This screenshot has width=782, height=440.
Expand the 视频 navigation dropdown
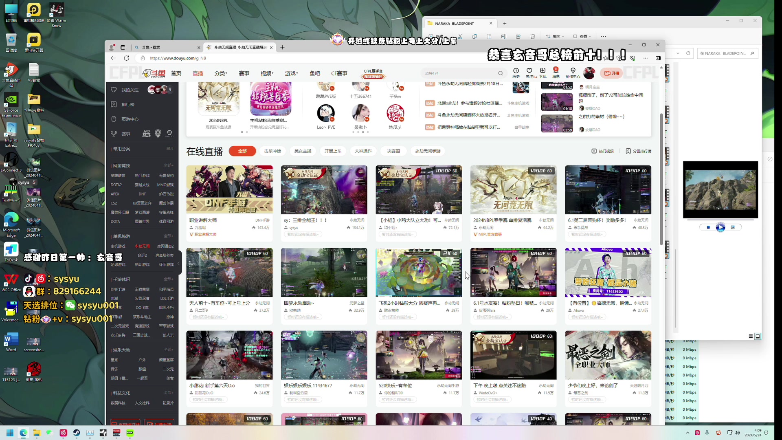click(267, 73)
